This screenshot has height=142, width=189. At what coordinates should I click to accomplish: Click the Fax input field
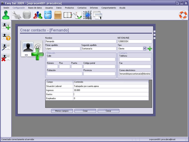135,67
